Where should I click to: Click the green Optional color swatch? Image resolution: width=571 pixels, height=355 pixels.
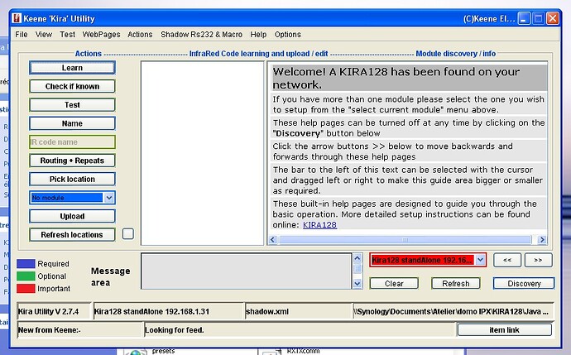26,276
